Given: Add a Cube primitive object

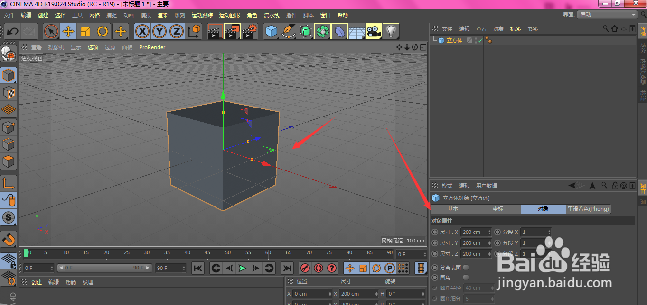Looking at the screenshot, I should pos(271,32).
